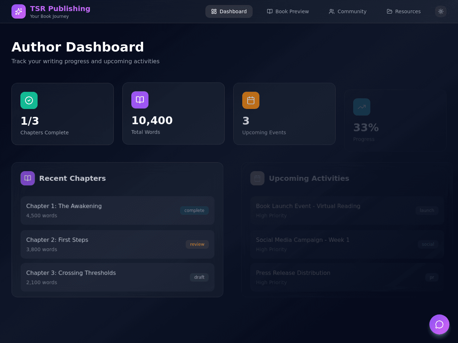Click the Upcoming Activities calendar icon
This screenshot has width=458, height=343.
257,178
